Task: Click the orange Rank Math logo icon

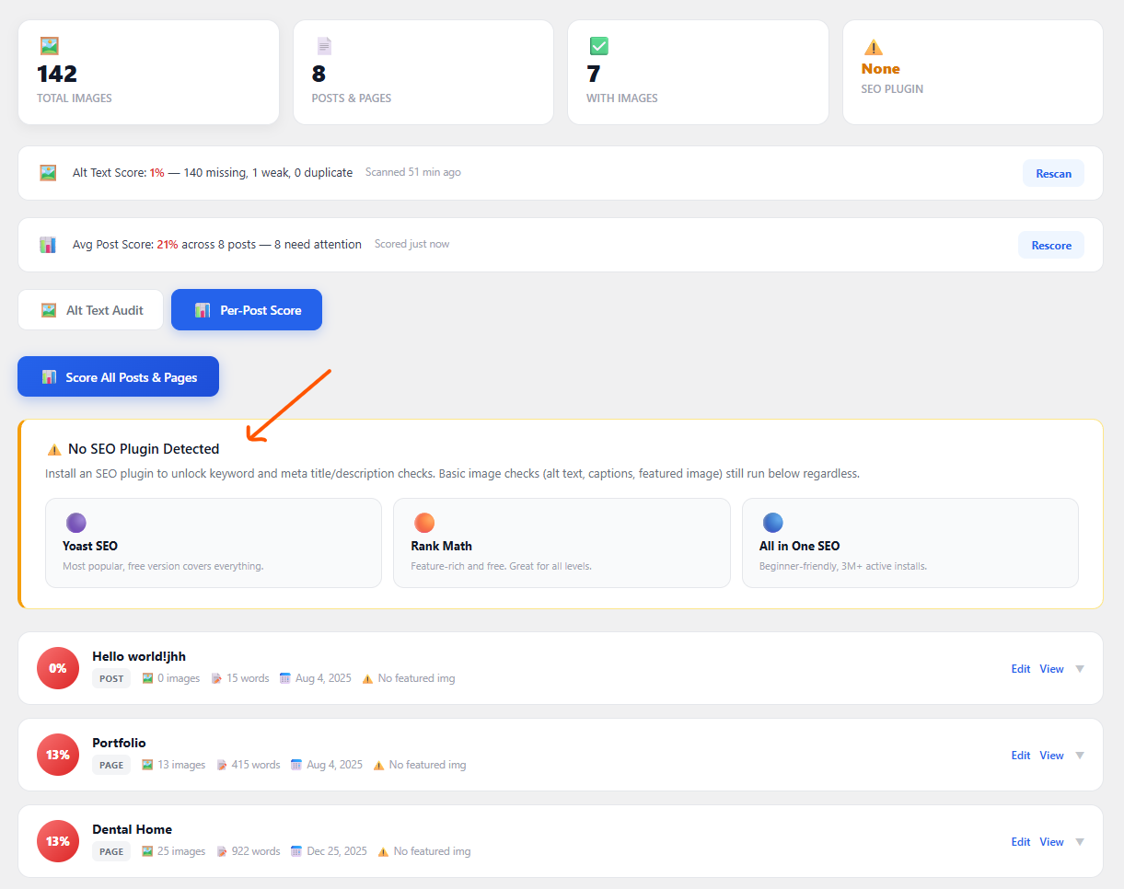Action: tap(424, 523)
